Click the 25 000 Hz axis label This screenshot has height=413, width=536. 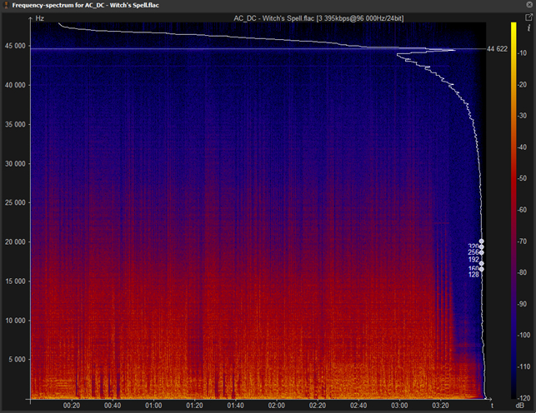[x=15, y=202]
